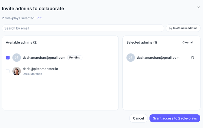Click Clear all selected admins

pos(188,42)
